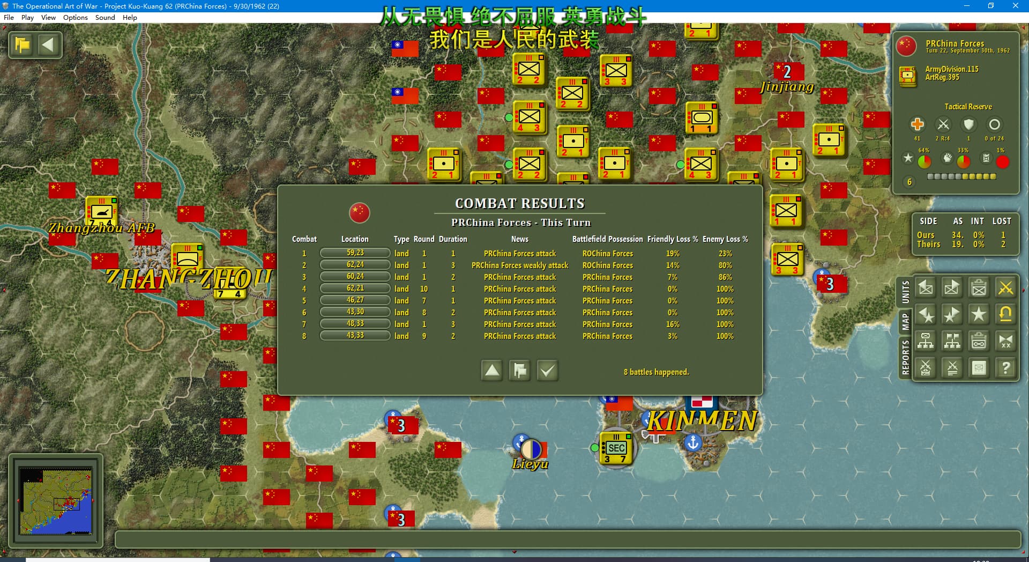
Task: Click the empty status bar at bottom
Action: click(568, 539)
